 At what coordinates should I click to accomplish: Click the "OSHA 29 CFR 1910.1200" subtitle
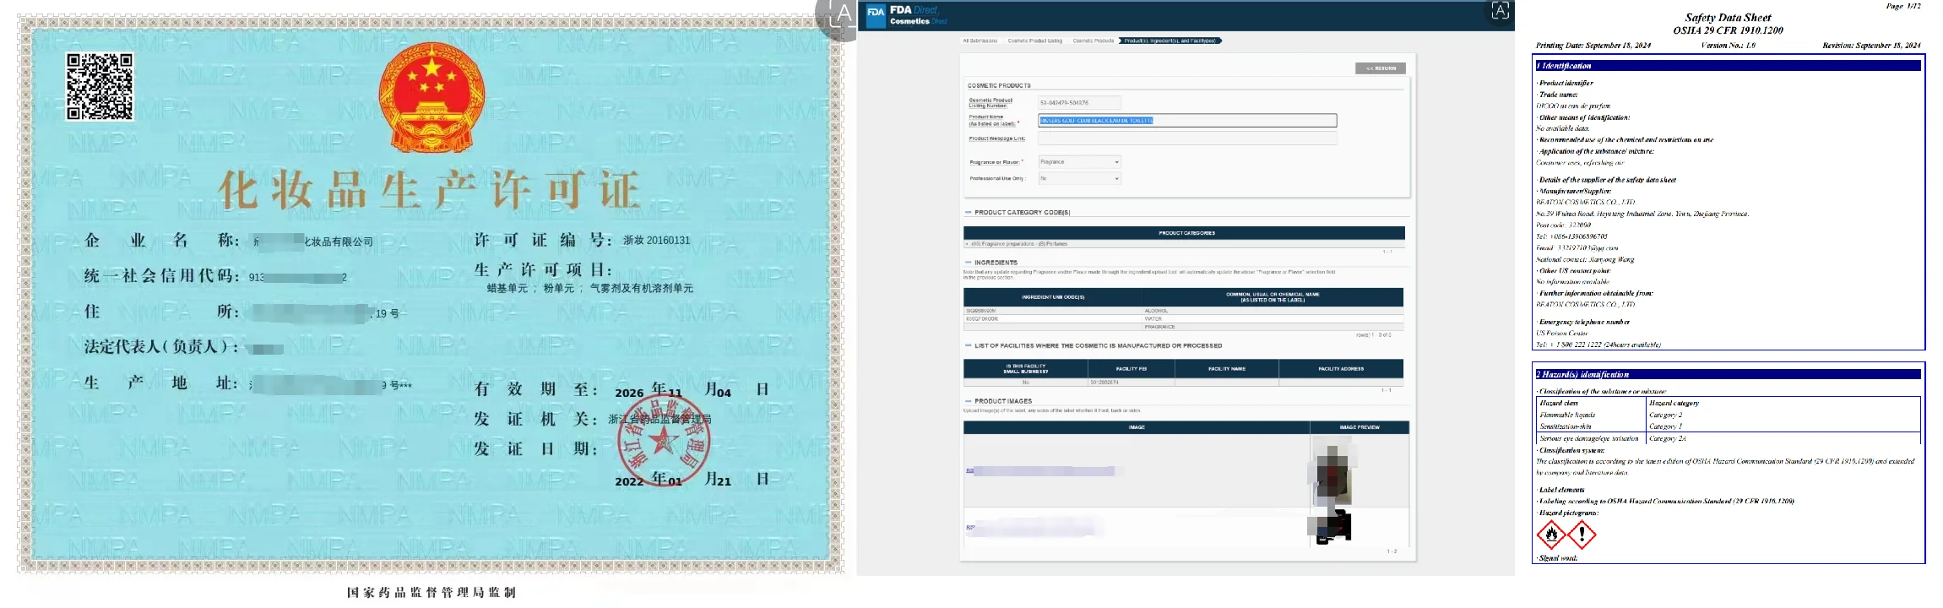(x=1728, y=30)
